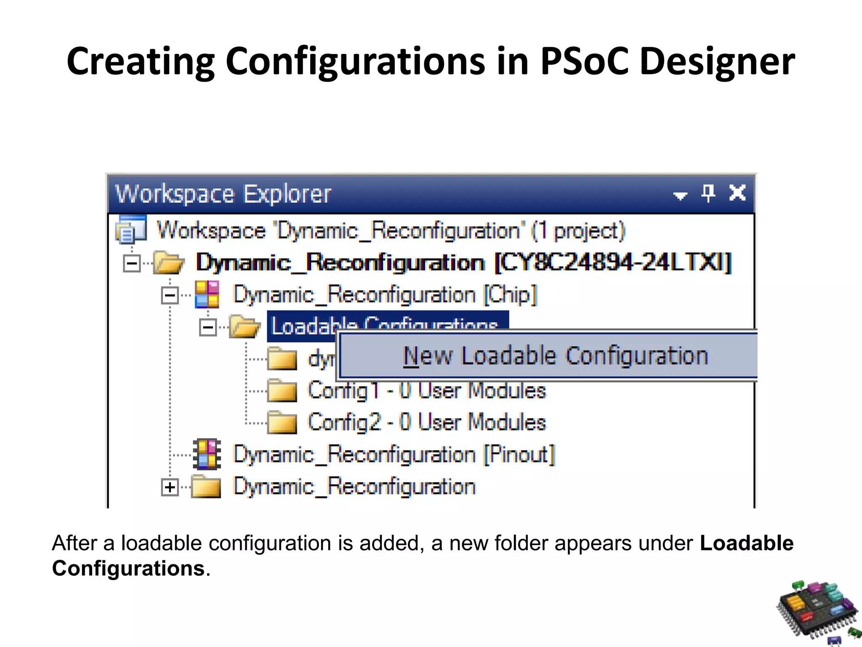Image resolution: width=862 pixels, height=647 pixels.
Task: Collapse the Dynamic_Reconfiguration [Chip] node
Action: [x=170, y=295]
